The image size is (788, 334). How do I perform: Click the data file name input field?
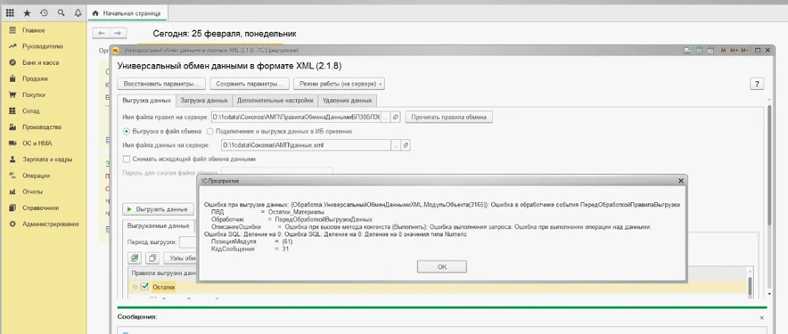tap(306, 145)
